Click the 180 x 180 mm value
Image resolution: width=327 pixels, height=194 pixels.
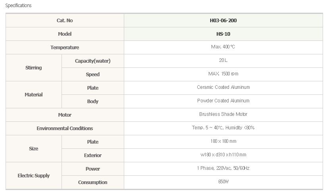point(223,141)
